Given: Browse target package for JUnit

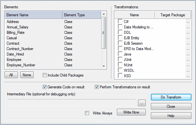Looking at the screenshot, I should [x=188, y=60].
